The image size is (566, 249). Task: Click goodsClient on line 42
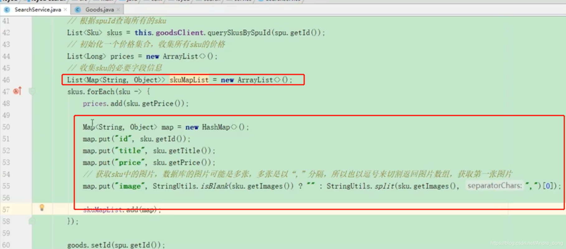(179, 33)
